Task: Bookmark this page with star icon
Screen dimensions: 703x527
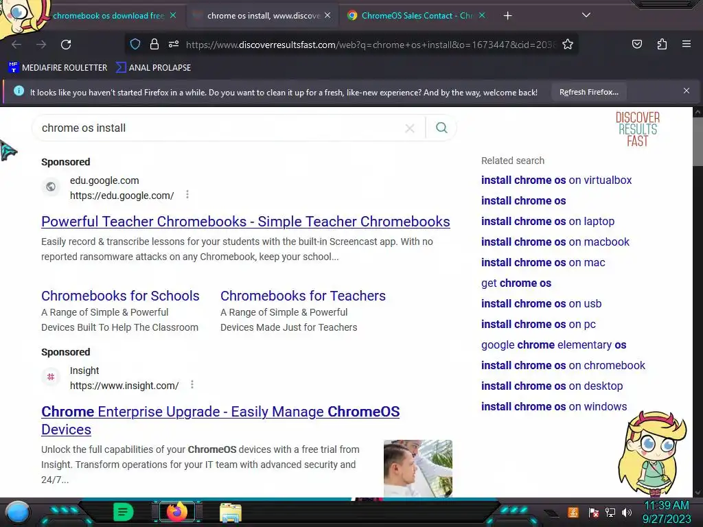Action: [x=568, y=44]
